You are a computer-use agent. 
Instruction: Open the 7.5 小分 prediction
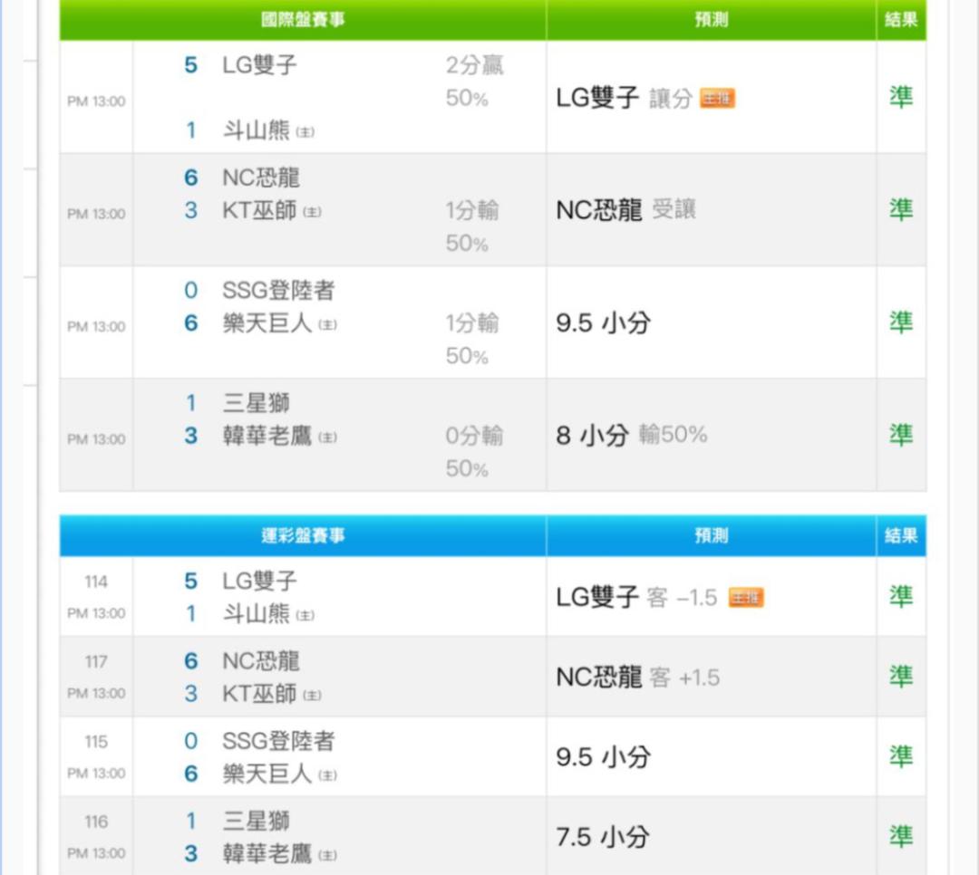[x=603, y=837]
